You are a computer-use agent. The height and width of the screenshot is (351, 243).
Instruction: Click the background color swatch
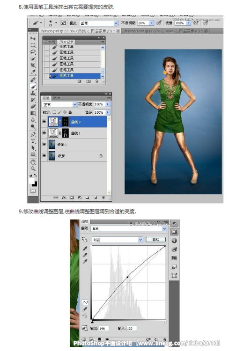35,184
